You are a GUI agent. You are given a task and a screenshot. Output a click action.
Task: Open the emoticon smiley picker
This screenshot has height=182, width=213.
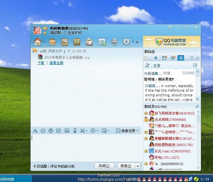[x=43, y=131]
